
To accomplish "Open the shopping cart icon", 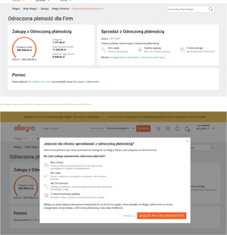I will click(x=187, y=129).
